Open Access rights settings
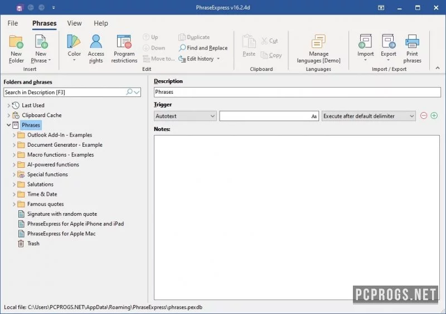Screen dimensions: 446x314 tap(96, 49)
